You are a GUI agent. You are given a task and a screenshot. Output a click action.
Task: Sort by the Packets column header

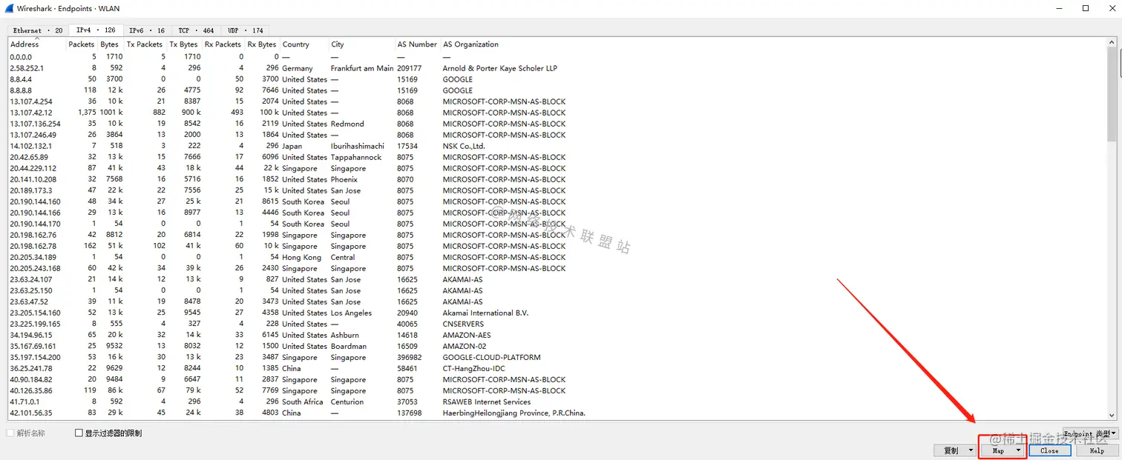click(x=81, y=44)
